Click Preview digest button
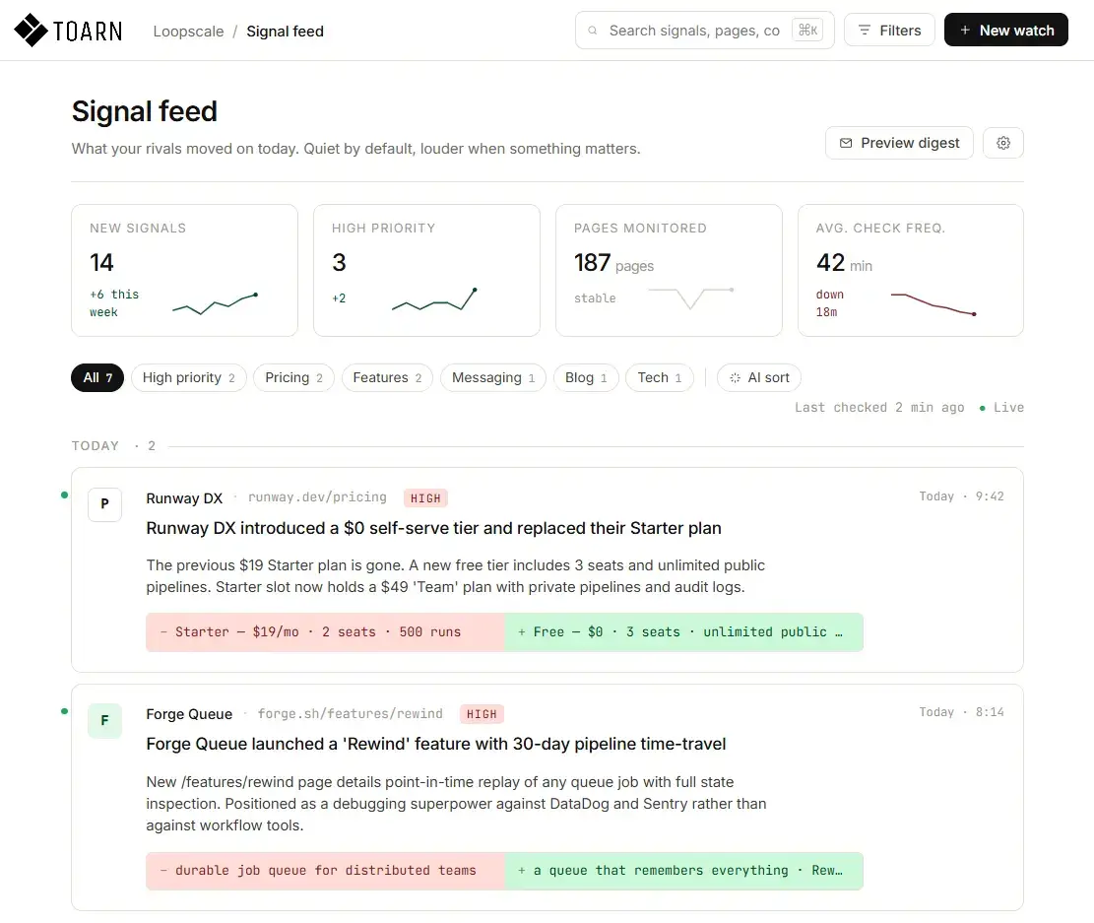 (x=899, y=143)
